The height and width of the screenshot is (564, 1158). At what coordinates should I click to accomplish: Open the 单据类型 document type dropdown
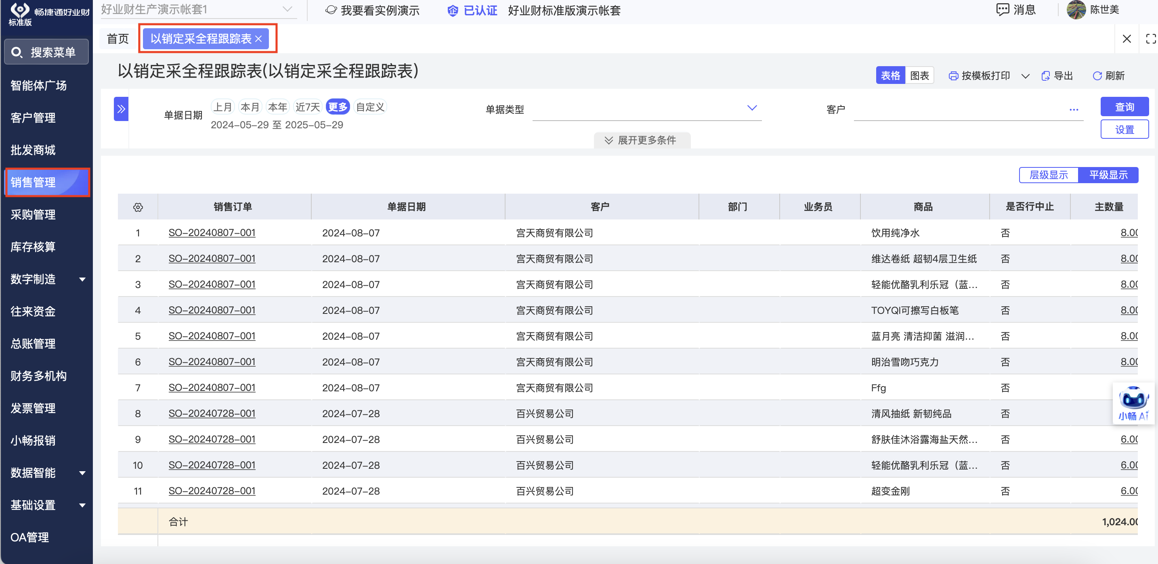pyautogui.click(x=752, y=108)
